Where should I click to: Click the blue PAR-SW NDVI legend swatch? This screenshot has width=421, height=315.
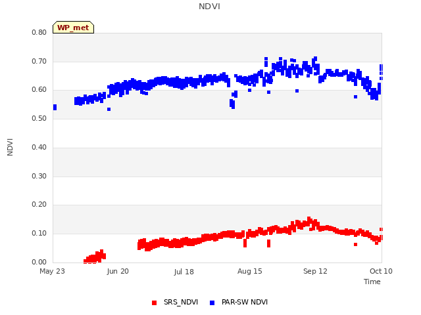point(212,303)
